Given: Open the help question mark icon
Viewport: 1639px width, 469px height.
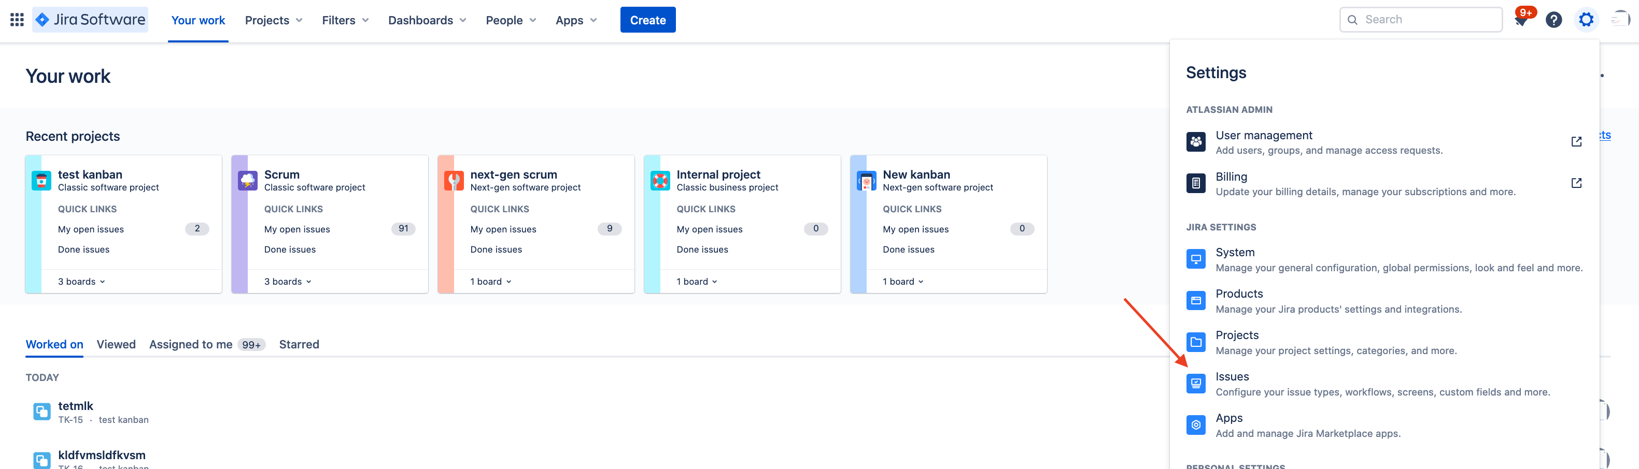Looking at the screenshot, I should point(1554,20).
